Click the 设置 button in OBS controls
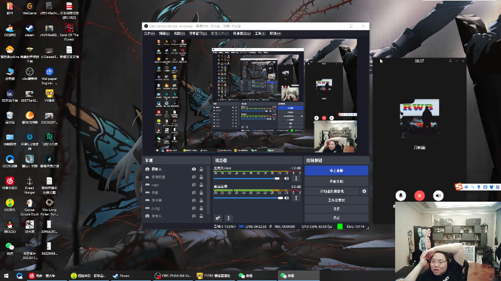501x281 pixels. pos(336,209)
